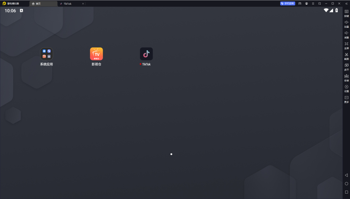
Task: Tap the Android home circle button
Action: 346,183
